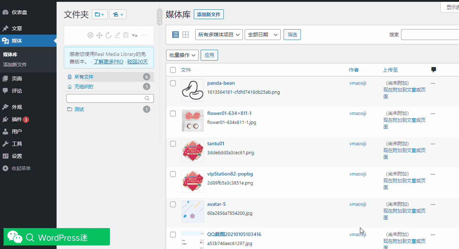Image resolution: width=459 pixels, height=249 pixels.
Task: Click the 添加新文件 button at the top
Action: click(209, 14)
